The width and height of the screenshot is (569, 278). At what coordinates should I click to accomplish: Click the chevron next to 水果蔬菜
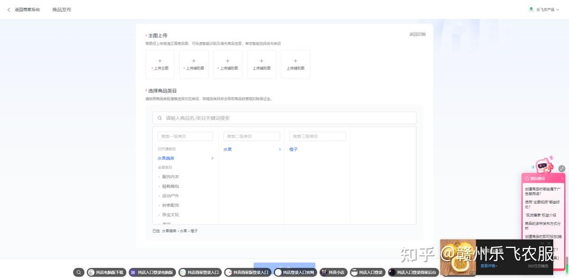point(212,158)
